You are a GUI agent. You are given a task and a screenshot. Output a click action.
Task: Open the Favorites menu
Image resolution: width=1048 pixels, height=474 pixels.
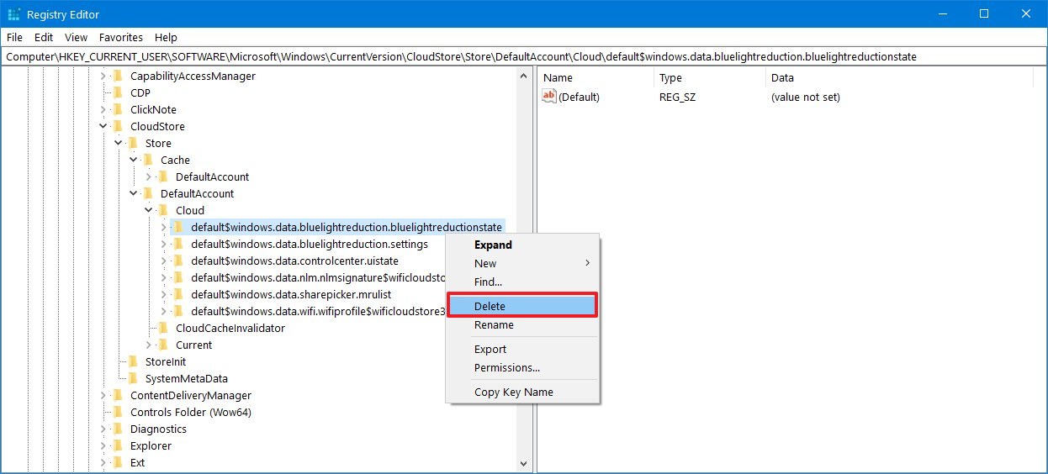(121, 37)
